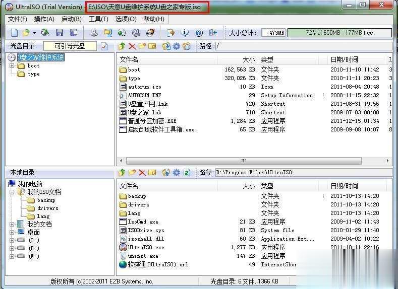The image size is (398, 289).
Task: Click the right arrow of image list horizontal scrollbar
Action: (x=387, y=161)
